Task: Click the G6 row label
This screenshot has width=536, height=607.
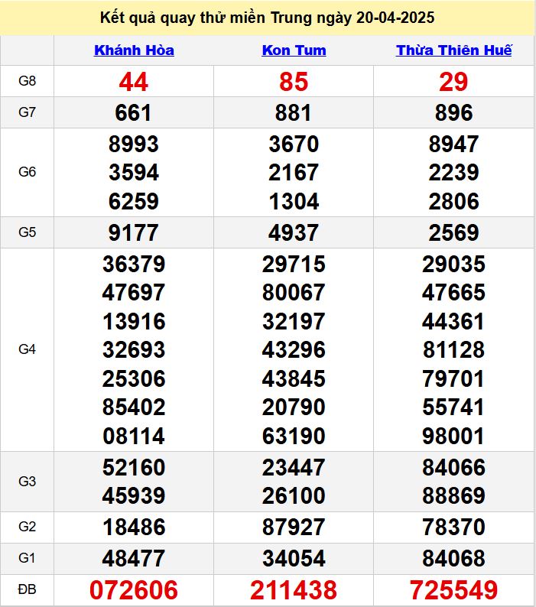Action: [x=27, y=172]
